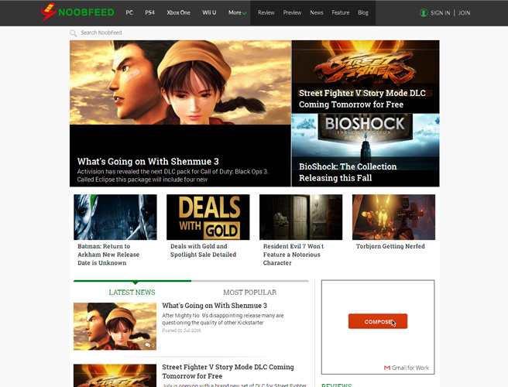Click the NoobFeed logo

pos(77,12)
